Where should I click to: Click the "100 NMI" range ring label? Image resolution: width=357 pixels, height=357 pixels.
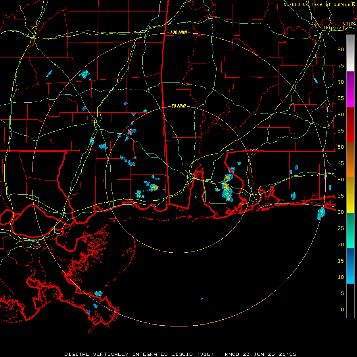(178, 33)
